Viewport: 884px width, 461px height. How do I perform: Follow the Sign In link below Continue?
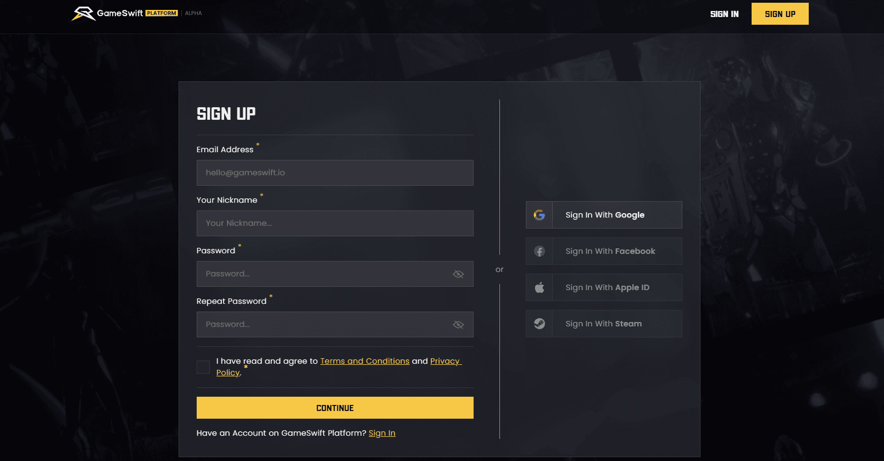(382, 433)
